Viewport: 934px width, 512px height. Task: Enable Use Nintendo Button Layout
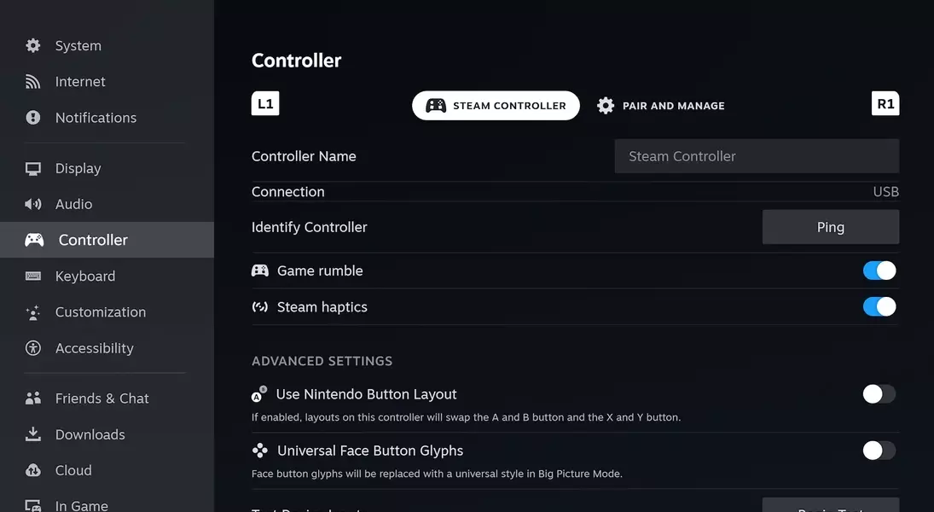(x=879, y=394)
